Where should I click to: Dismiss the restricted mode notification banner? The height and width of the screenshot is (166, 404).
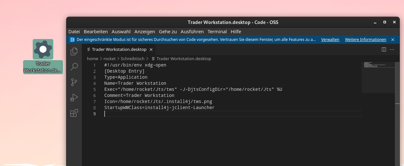pos(393,40)
